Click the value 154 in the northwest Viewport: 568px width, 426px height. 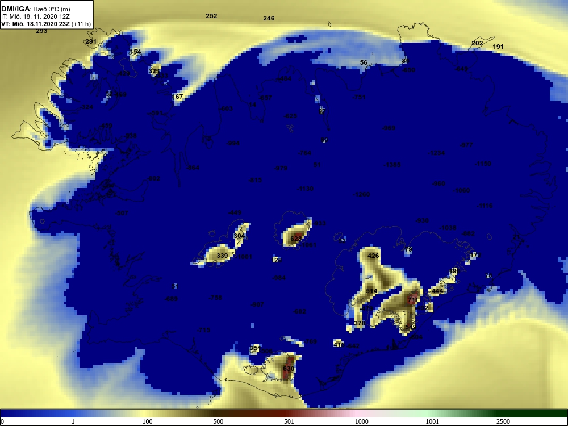(x=135, y=52)
